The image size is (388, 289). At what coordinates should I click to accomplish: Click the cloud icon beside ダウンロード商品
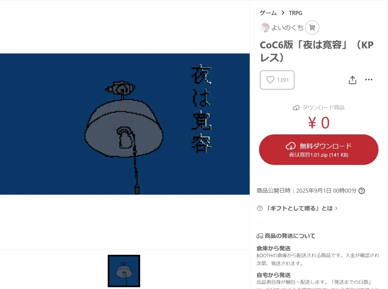[296, 108]
